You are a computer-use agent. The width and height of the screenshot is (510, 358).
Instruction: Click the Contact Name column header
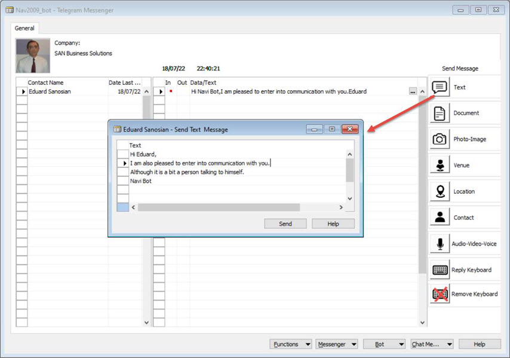point(45,82)
